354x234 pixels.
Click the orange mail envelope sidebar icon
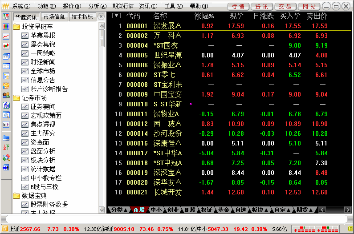pos(6,86)
